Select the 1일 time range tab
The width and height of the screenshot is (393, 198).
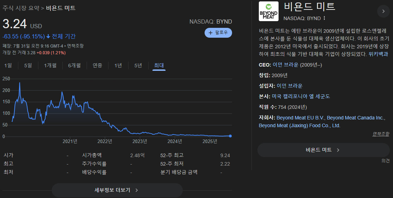[x=8, y=66]
